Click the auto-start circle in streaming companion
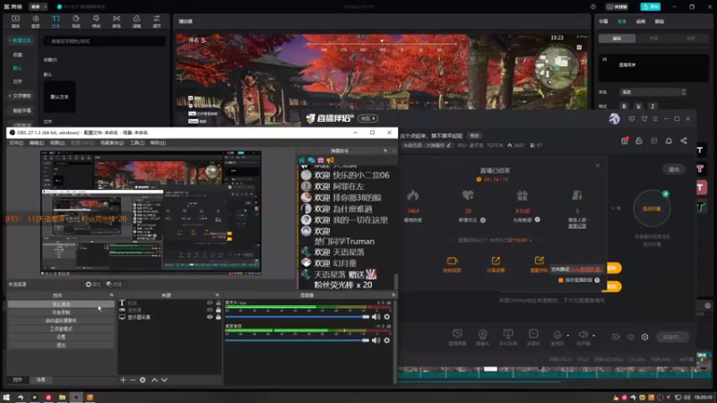Image resolution: width=717 pixels, height=403 pixels. (652, 209)
